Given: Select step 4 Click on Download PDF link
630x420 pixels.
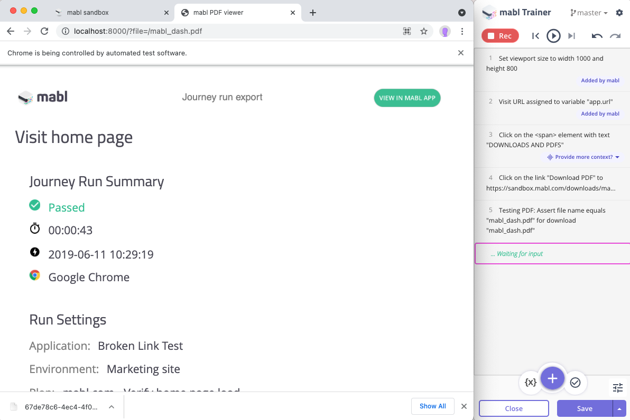Looking at the screenshot, I should pyautogui.click(x=552, y=183).
